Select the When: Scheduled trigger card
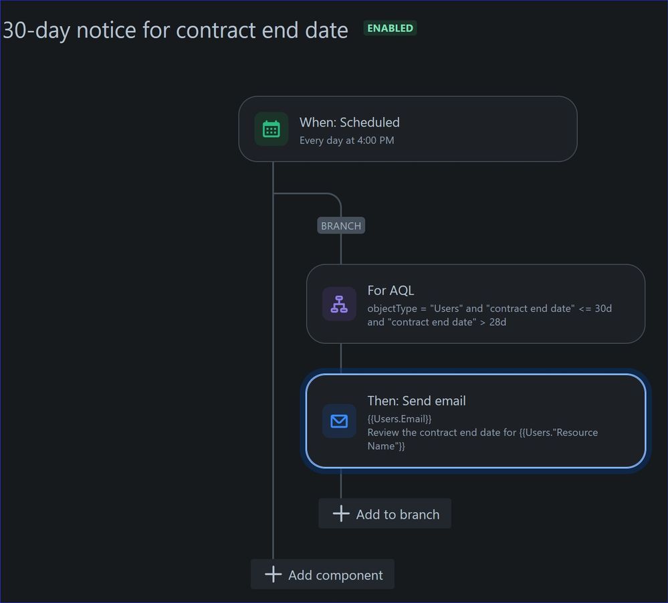 pyautogui.click(x=408, y=128)
